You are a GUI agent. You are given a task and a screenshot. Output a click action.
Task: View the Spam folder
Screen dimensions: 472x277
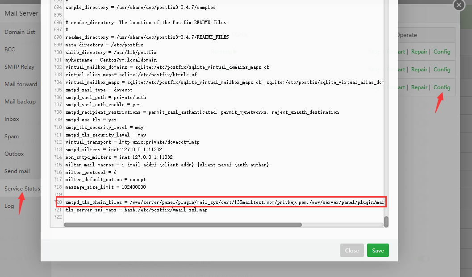(12, 136)
